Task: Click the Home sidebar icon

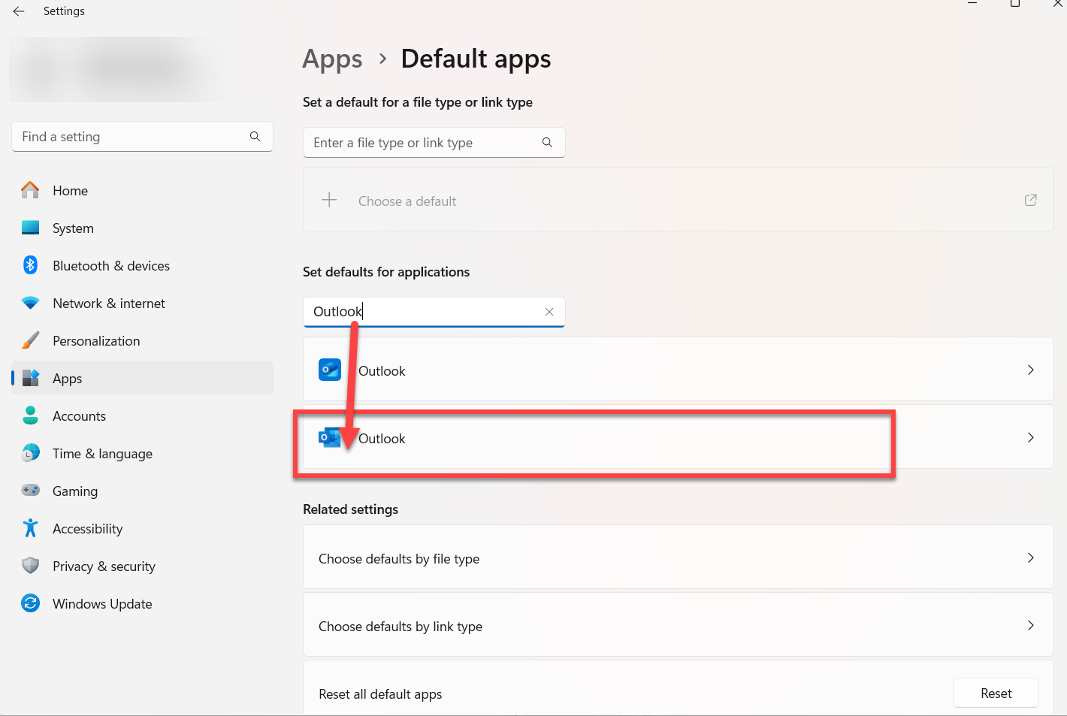Action: click(30, 190)
